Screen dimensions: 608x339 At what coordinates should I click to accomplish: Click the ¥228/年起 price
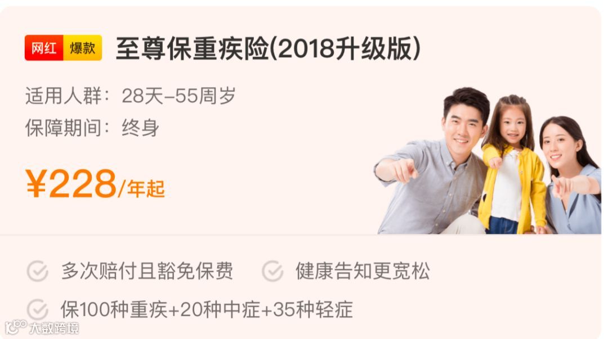pyautogui.click(x=95, y=184)
